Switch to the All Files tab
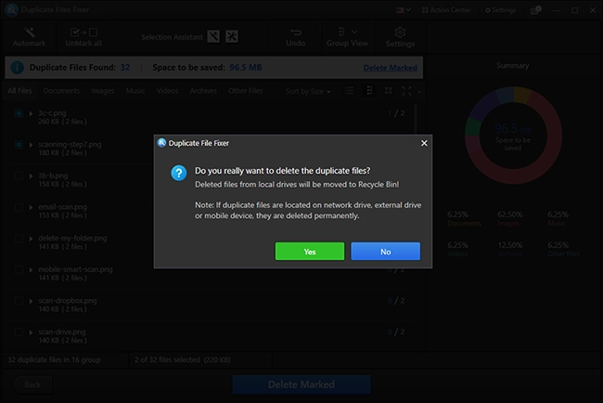Image resolution: width=603 pixels, height=403 pixels. coord(19,91)
